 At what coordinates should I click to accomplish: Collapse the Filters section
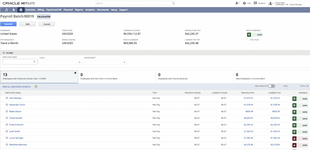(x=4, y=53)
